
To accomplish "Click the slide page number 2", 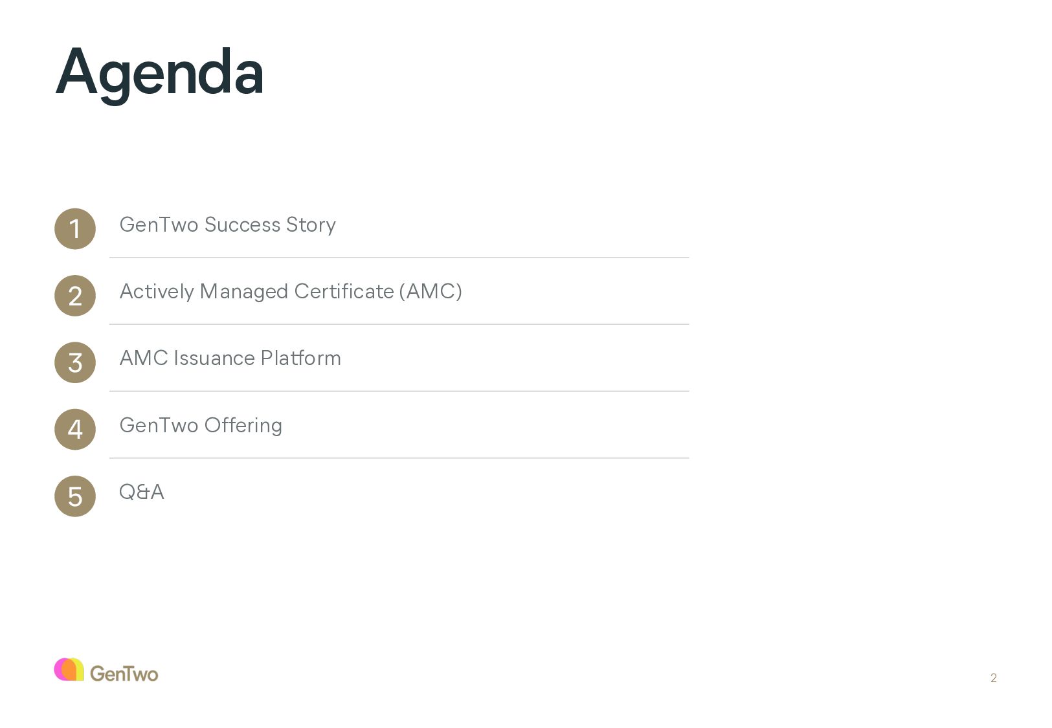I will (x=993, y=678).
